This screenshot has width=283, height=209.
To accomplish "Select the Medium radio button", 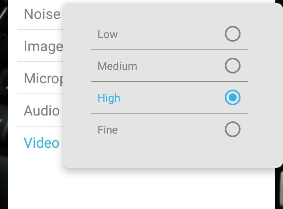I will coord(232,66).
